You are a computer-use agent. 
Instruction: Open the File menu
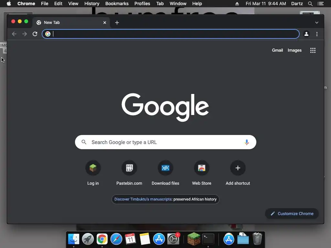tap(45, 4)
